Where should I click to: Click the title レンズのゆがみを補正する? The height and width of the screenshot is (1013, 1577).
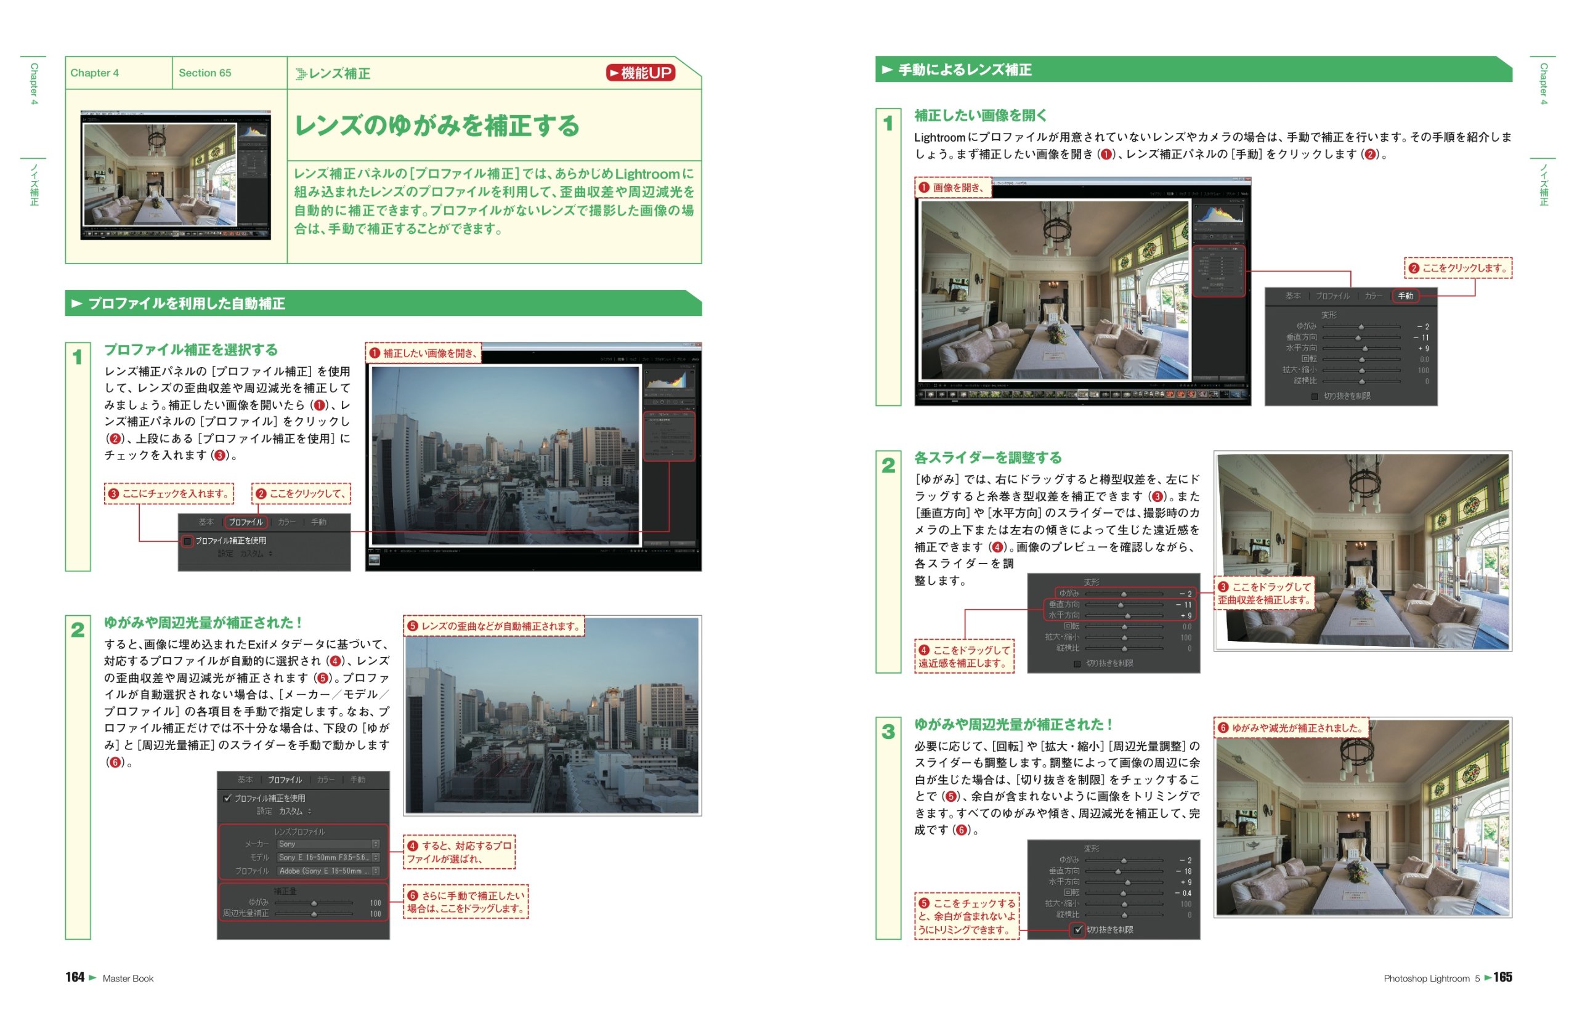(x=437, y=126)
